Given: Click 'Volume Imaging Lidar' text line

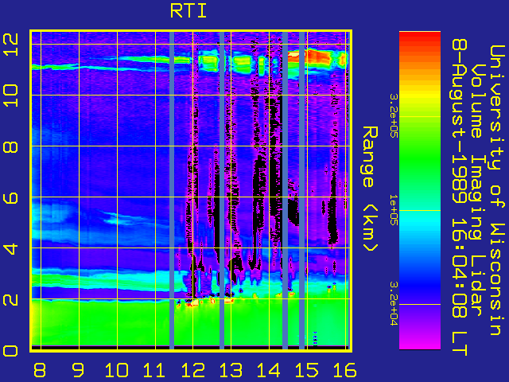Looking at the screenshot, I should click(x=478, y=189).
